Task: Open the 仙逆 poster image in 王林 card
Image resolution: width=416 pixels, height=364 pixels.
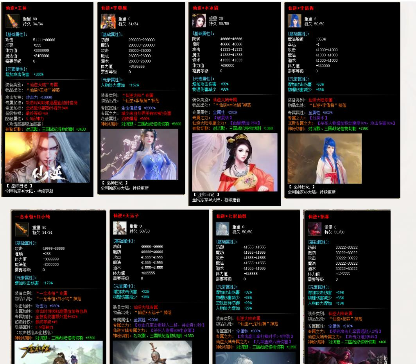Action: pos(48,157)
